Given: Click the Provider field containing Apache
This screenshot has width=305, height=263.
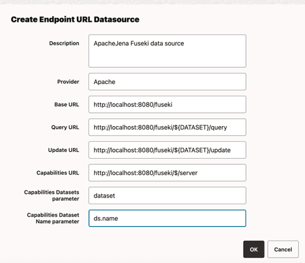Looking at the screenshot, I should (167, 82).
